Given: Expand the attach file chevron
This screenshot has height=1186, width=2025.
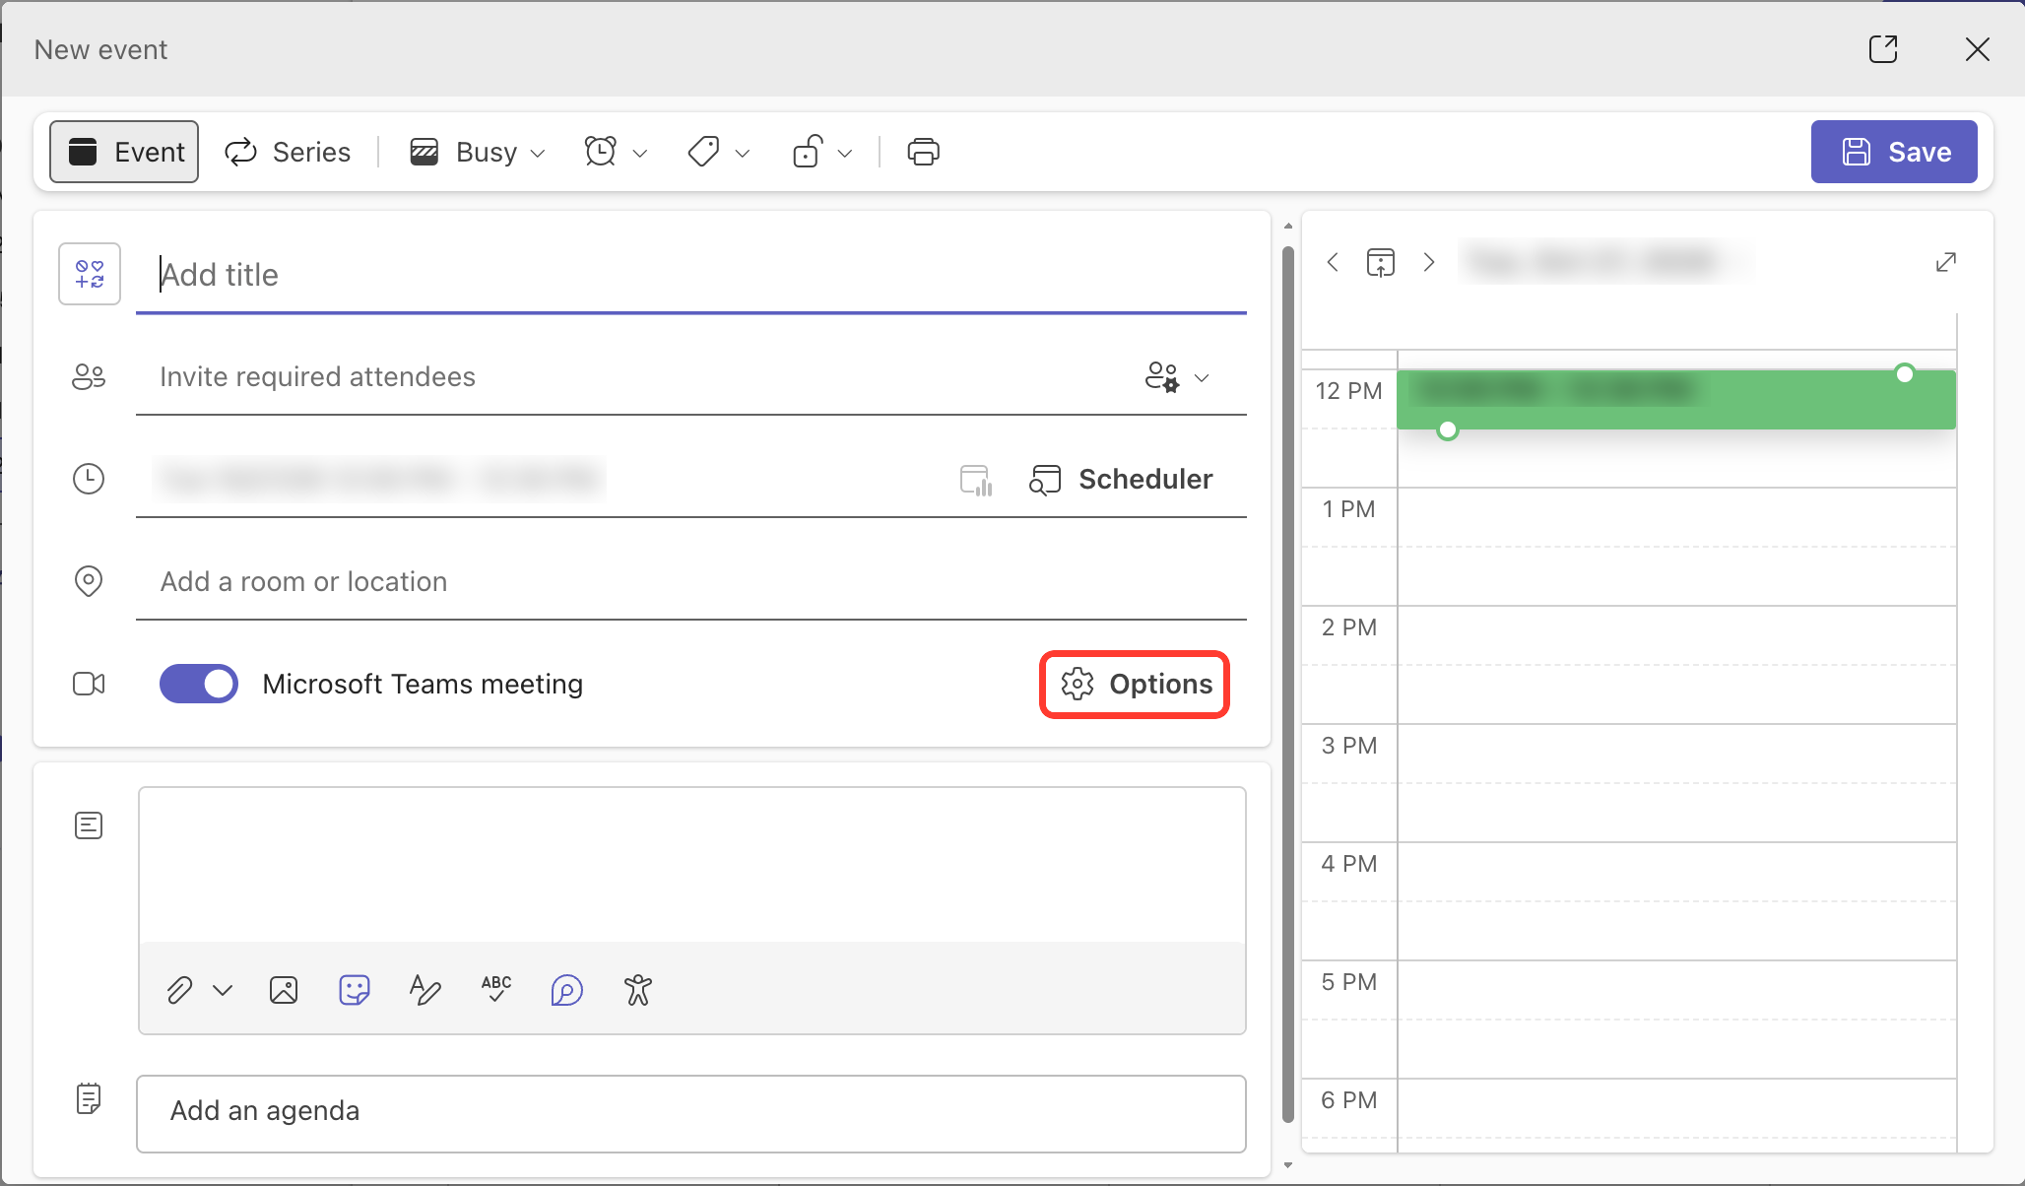Looking at the screenshot, I should click(x=223, y=990).
